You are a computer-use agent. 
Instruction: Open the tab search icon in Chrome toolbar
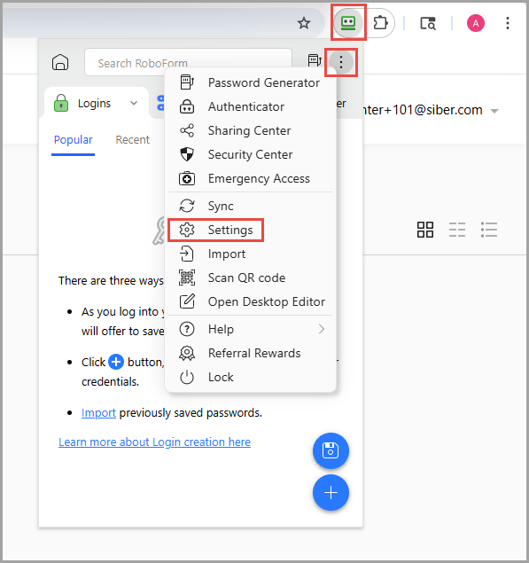tap(428, 23)
